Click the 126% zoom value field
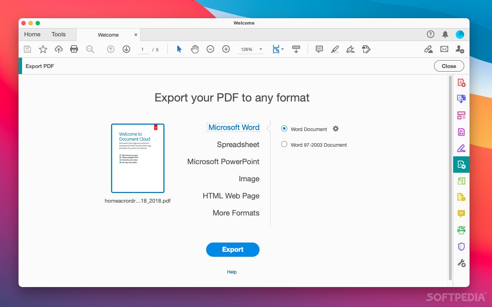 pyautogui.click(x=246, y=50)
